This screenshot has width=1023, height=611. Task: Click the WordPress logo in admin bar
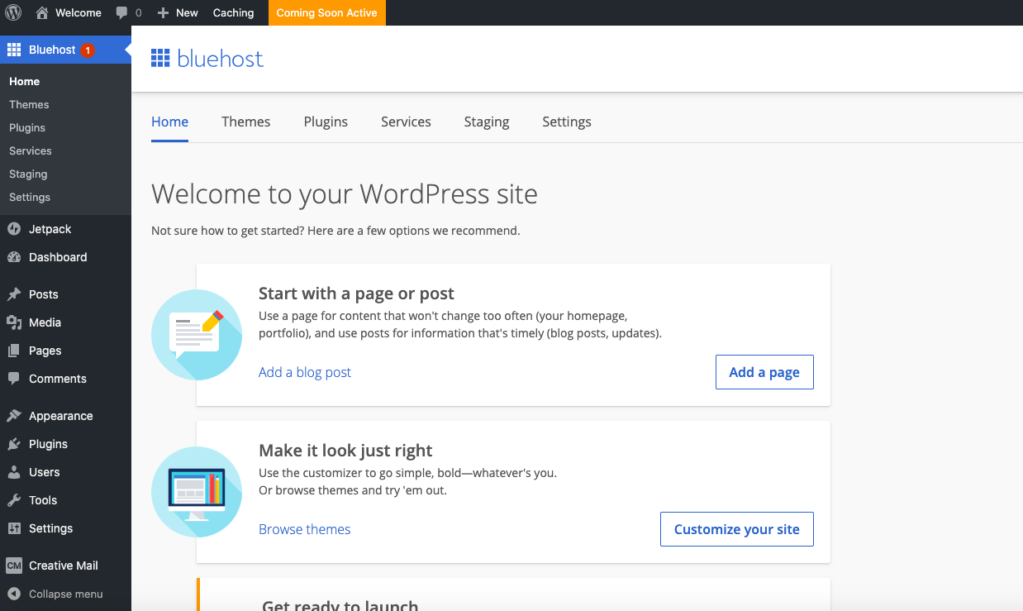13,12
